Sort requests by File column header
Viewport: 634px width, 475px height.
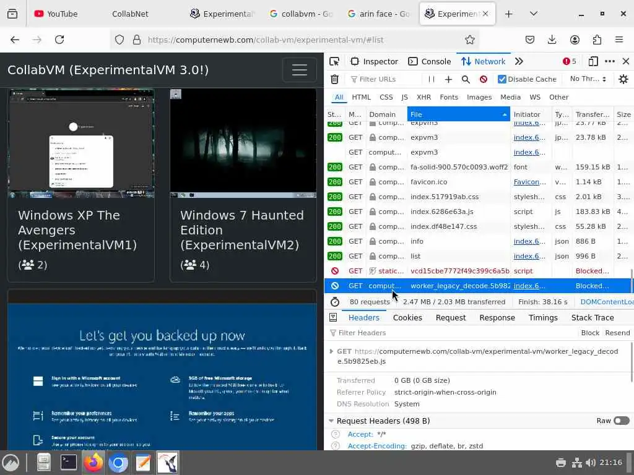click(459, 114)
